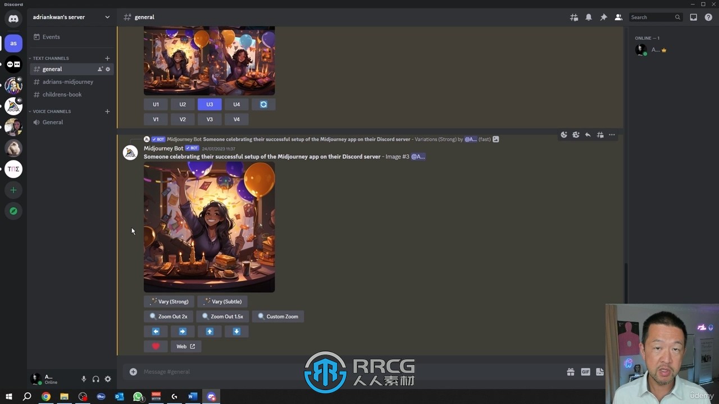Select the general text channel
The height and width of the screenshot is (404, 719).
[x=71, y=69]
